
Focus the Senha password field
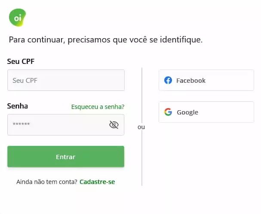66,125
